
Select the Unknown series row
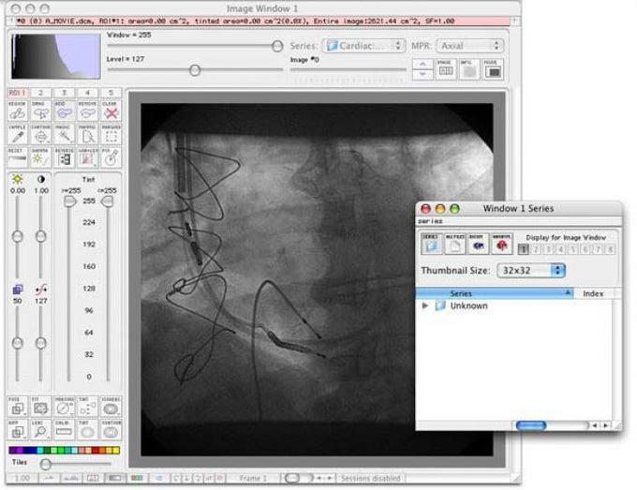pyautogui.click(x=514, y=305)
